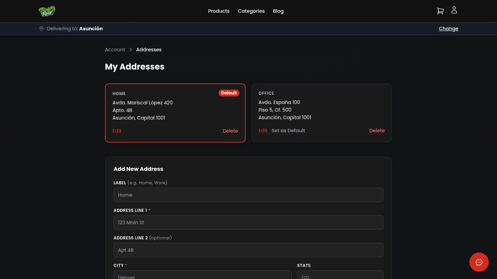The image size is (497, 279).
Task: Navigate to the Blog page
Action: tap(278, 11)
